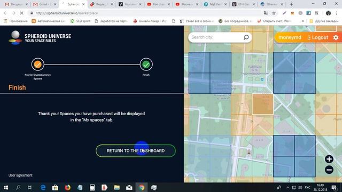Open Calculator from taskbar

point(92,187)
